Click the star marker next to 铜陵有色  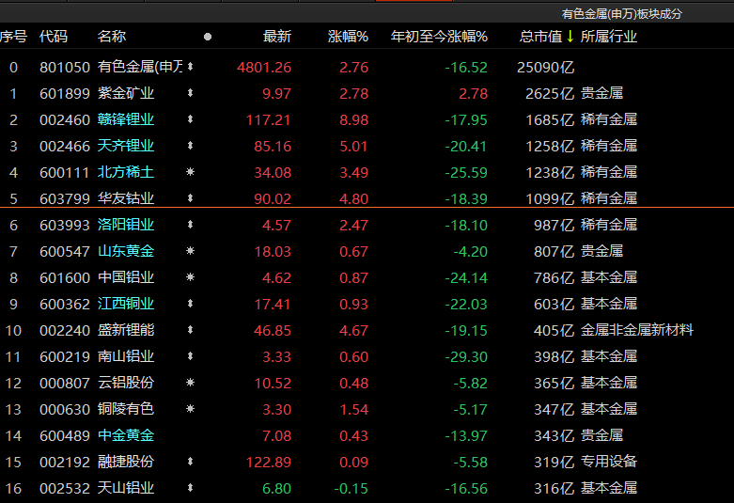[190, 409]
